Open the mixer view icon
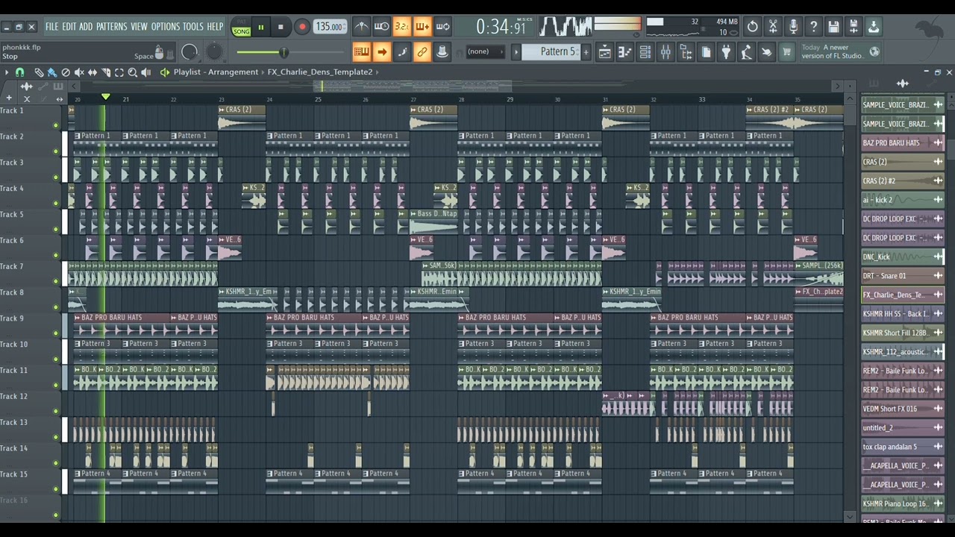The height and width of the screenshot is (537, 955). [x=666, y=52]
